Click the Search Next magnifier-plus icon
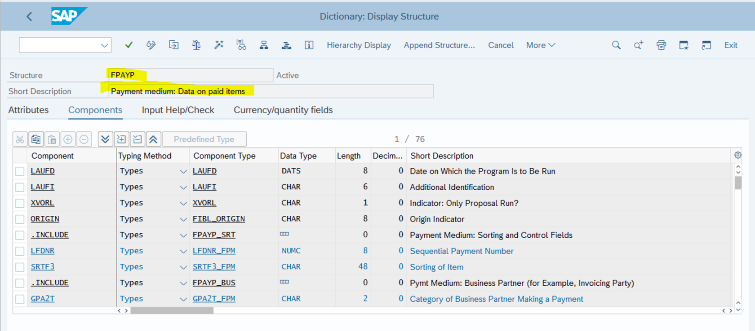Screen dimensions: 755x331 [x=639, y=45]
